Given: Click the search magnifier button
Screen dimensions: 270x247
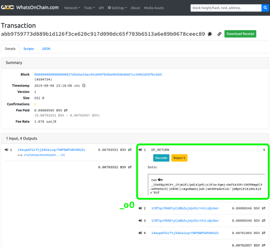Looking at the screenshot, I should (265, 8).
